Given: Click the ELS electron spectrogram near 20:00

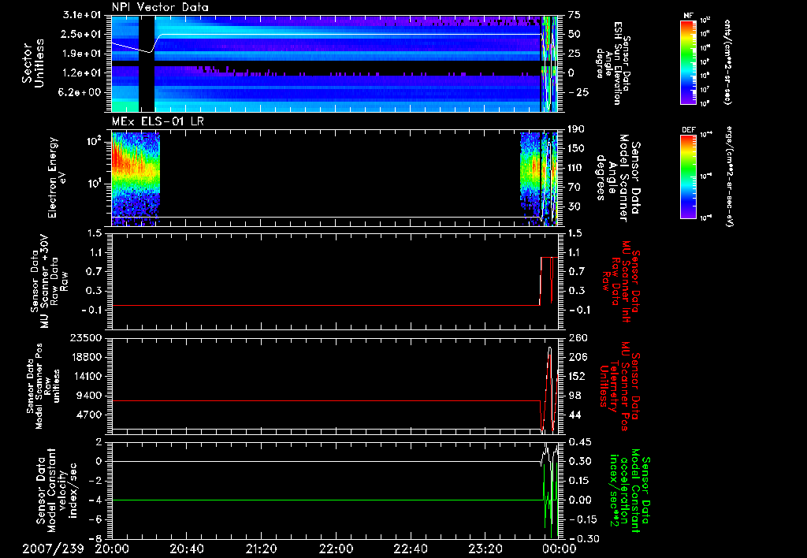Looking at the screenshot, I should [136, 178].
